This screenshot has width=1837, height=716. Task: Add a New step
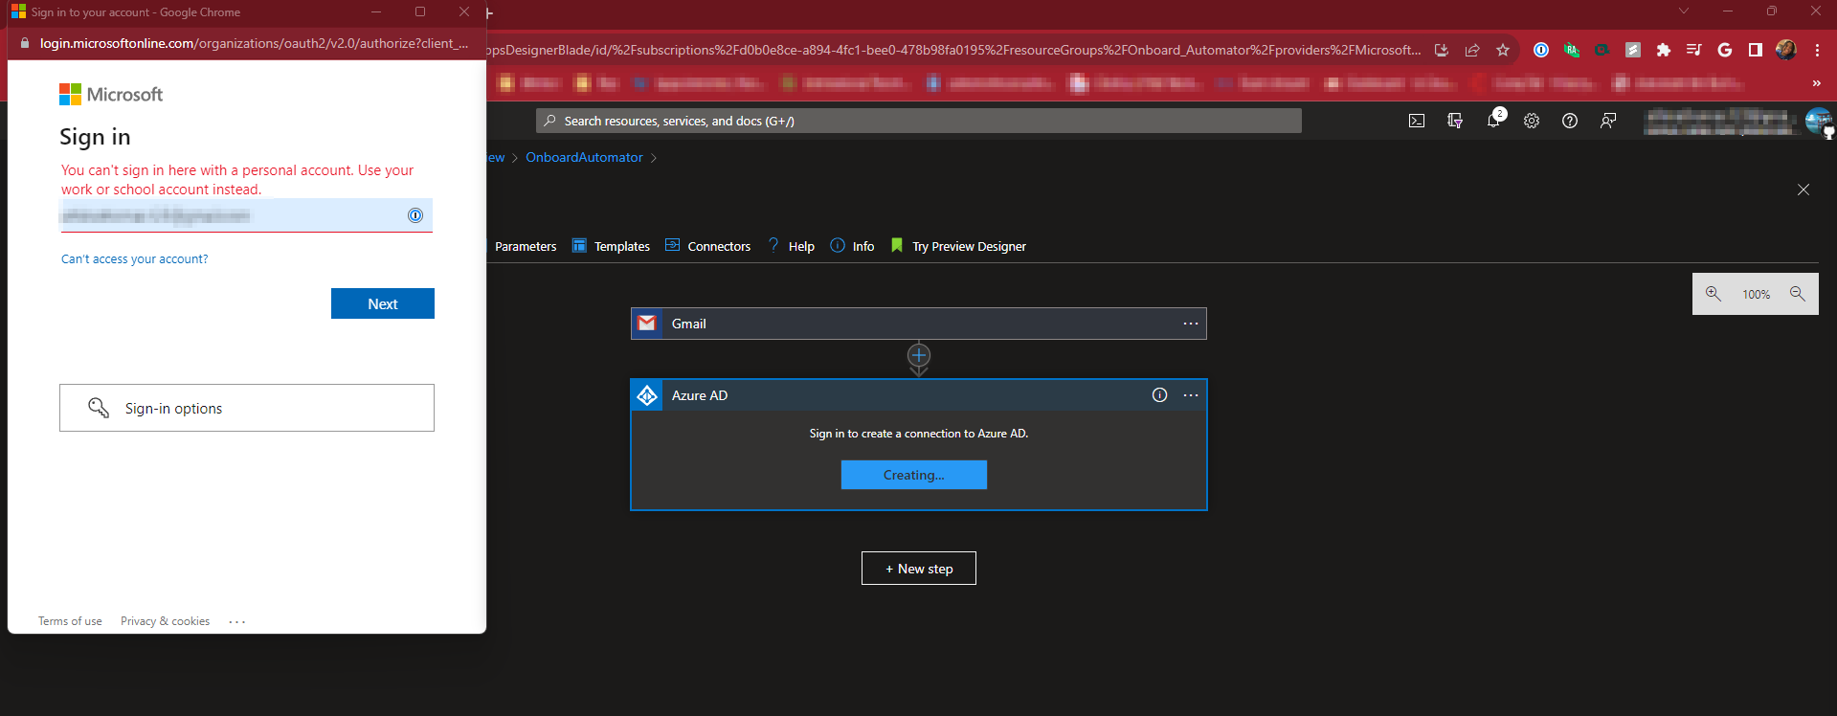[x=919, y=569]
